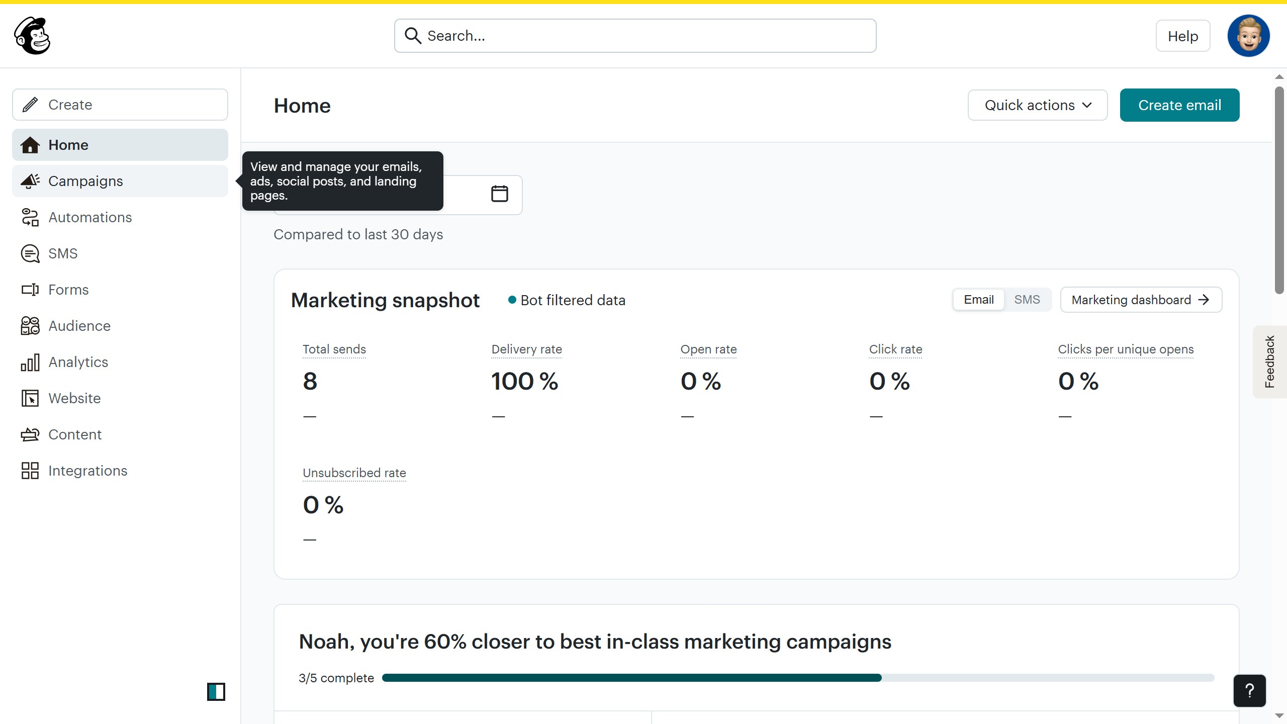Image resolution: width=1287 pixels, height=724 pixels.
Task: Click the Click rate metric label
Action: [895, 349]
